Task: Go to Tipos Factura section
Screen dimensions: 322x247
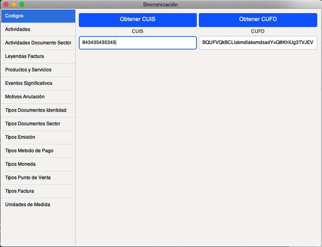Action: [x=38, y=191]
